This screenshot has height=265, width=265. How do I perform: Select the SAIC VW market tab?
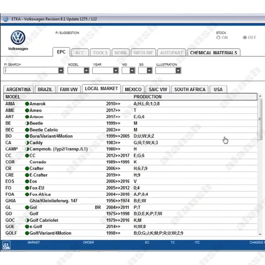[x=158, y=89]
